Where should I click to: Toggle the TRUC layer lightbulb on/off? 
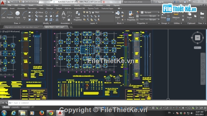[84, 12]
